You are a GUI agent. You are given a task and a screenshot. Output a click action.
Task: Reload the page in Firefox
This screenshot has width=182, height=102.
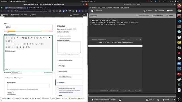9,11
